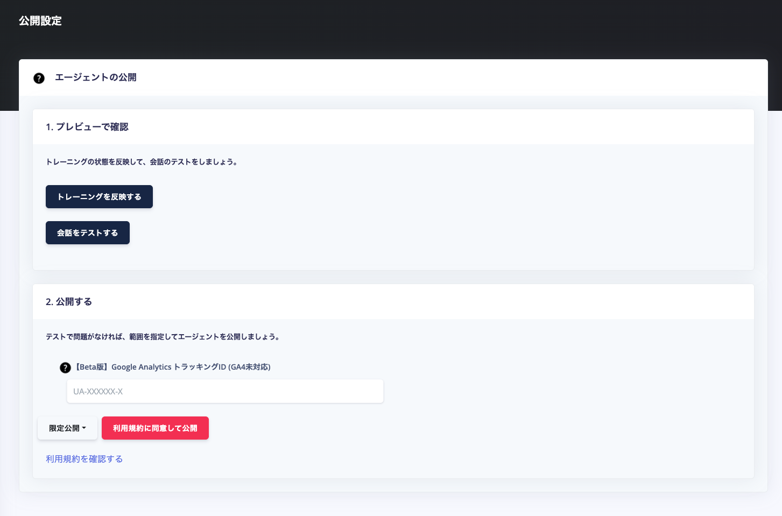Focus the UA-XXXXXX-X tracking ID field
The width and height of the screenshot is (782, 516).
pyautogui.click(x=225, y=391)
